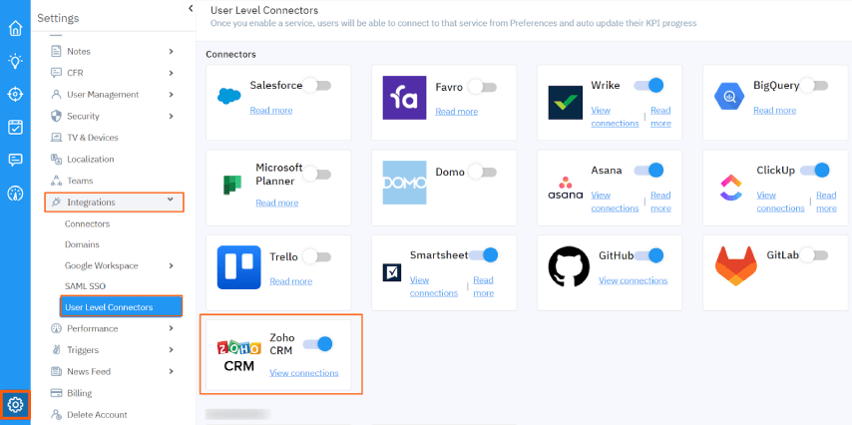This screenshot has width=852, height=425.
Task: Collapse the Settings panel with the arrow
Action: coord(191,8)
